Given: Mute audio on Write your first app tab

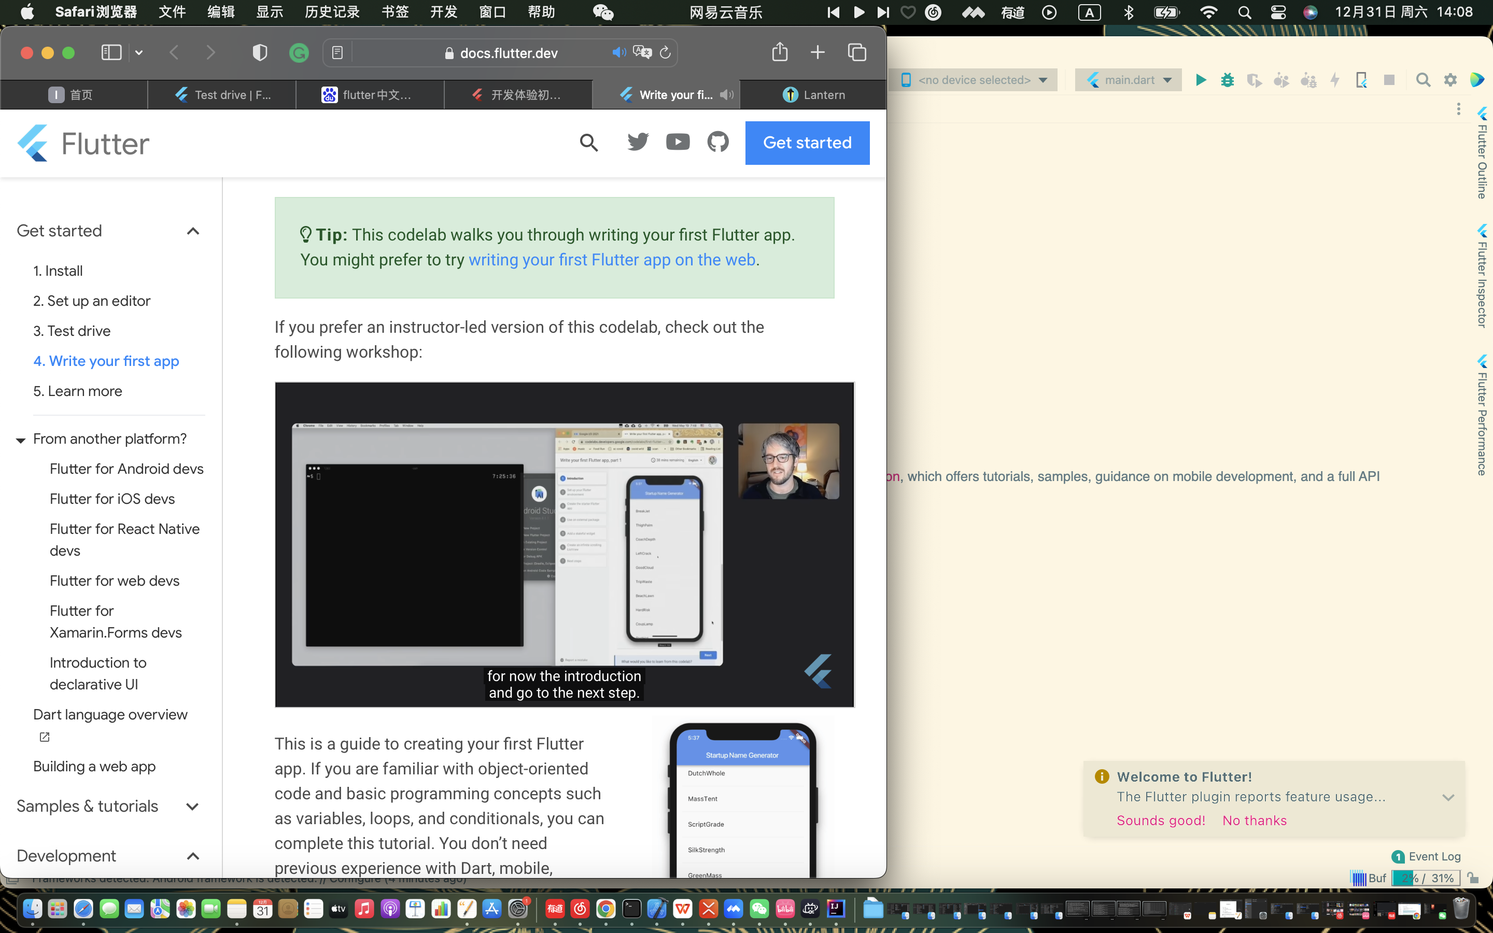Looking at the screenshot, I should (x=727, y=94).
